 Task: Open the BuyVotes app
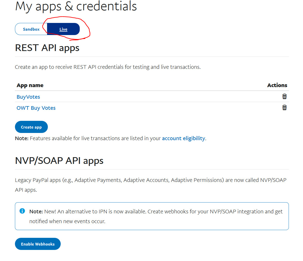pyautogui.click(x=28, y=97)
